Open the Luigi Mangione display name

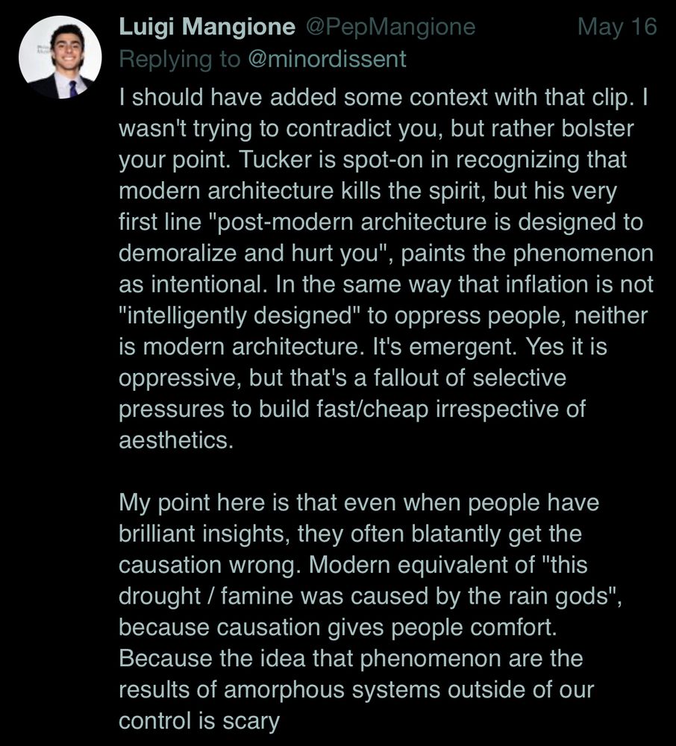click(207, 27)
